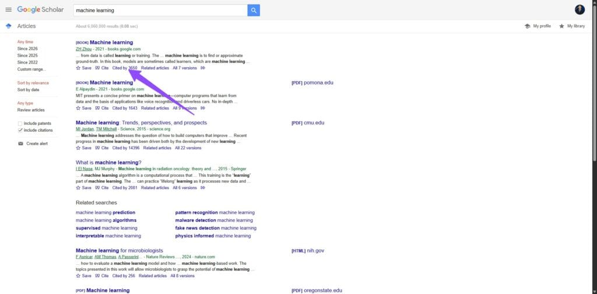The width and height of the screenshot is (597, 294).
Task: Open All 6 versions link
Action: (x=185, y=188)
